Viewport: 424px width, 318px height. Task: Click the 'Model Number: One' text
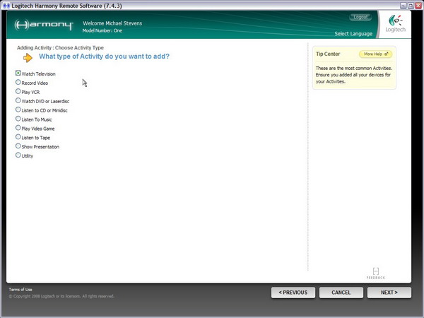[x=102, y=30]
